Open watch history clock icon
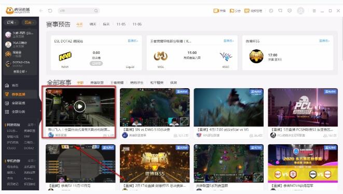 [x=271, y=10]
